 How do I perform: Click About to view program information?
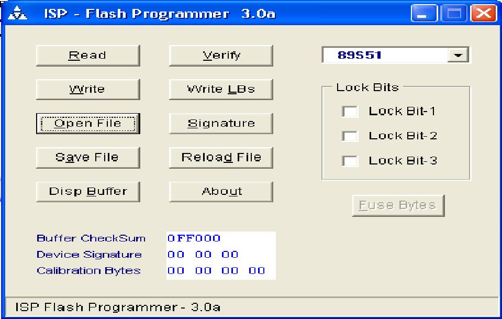coord(220,191)
